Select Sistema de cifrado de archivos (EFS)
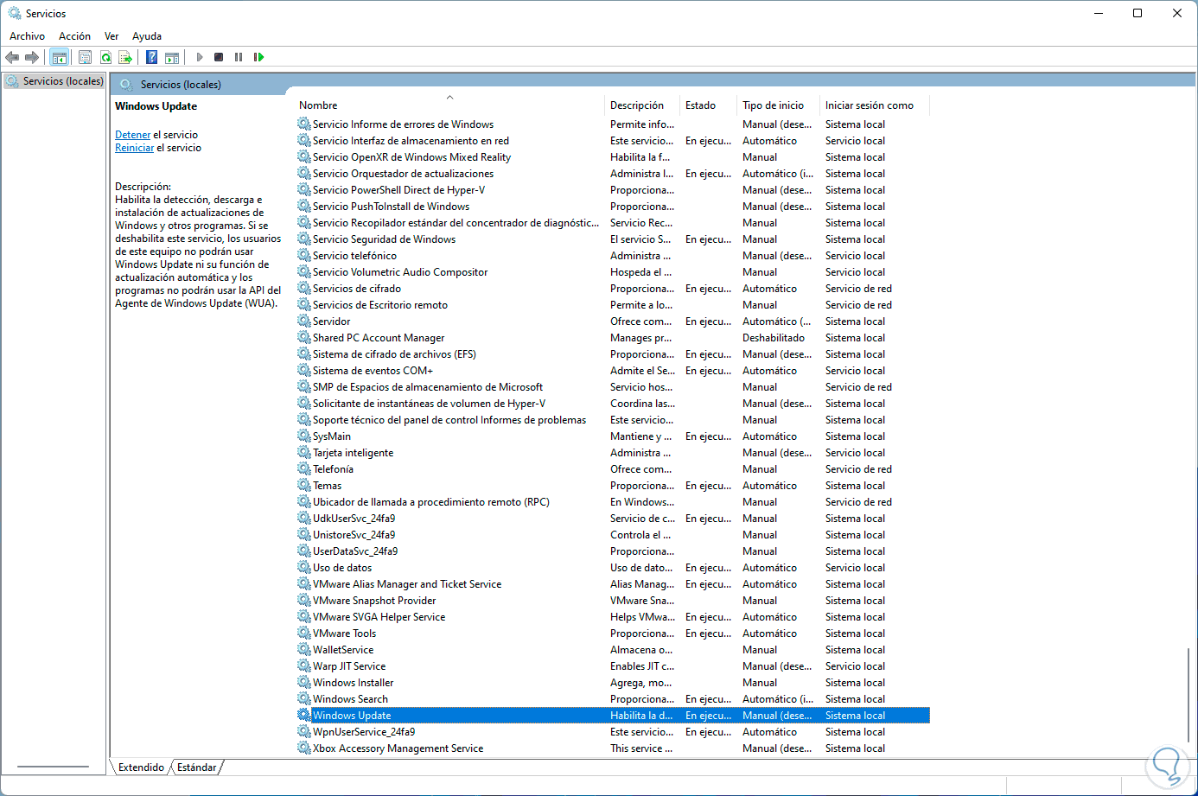This screenshot has height=796, width=1198. pos(613,354)
